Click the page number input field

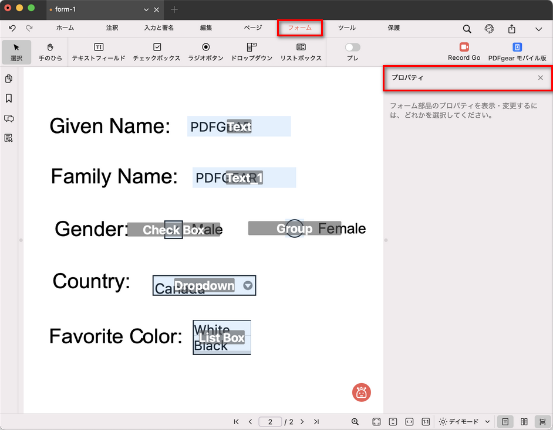270,422
